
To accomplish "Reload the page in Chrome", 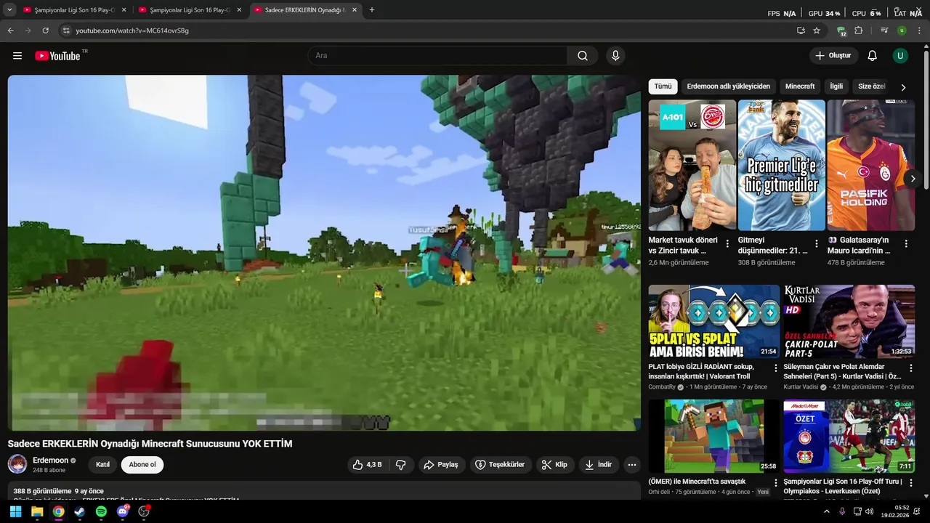I will 46,31.
